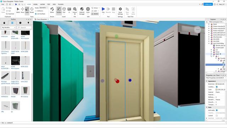Open Toolbox Recent clock tab
Screen dimensions: 227x128
click(x=20, y=23)
